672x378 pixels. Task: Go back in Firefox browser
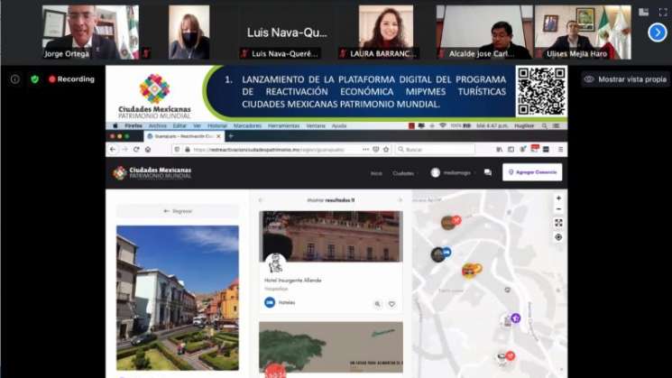tap(112, 150)
